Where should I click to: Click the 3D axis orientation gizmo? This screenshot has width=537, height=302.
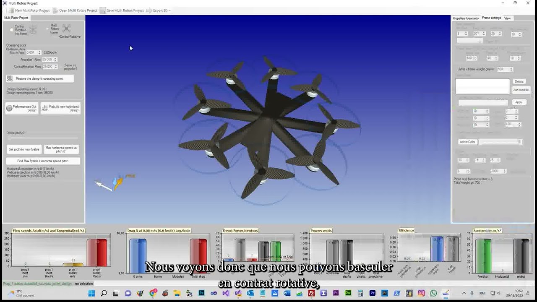pyautogui.click(x=114, y=182)
